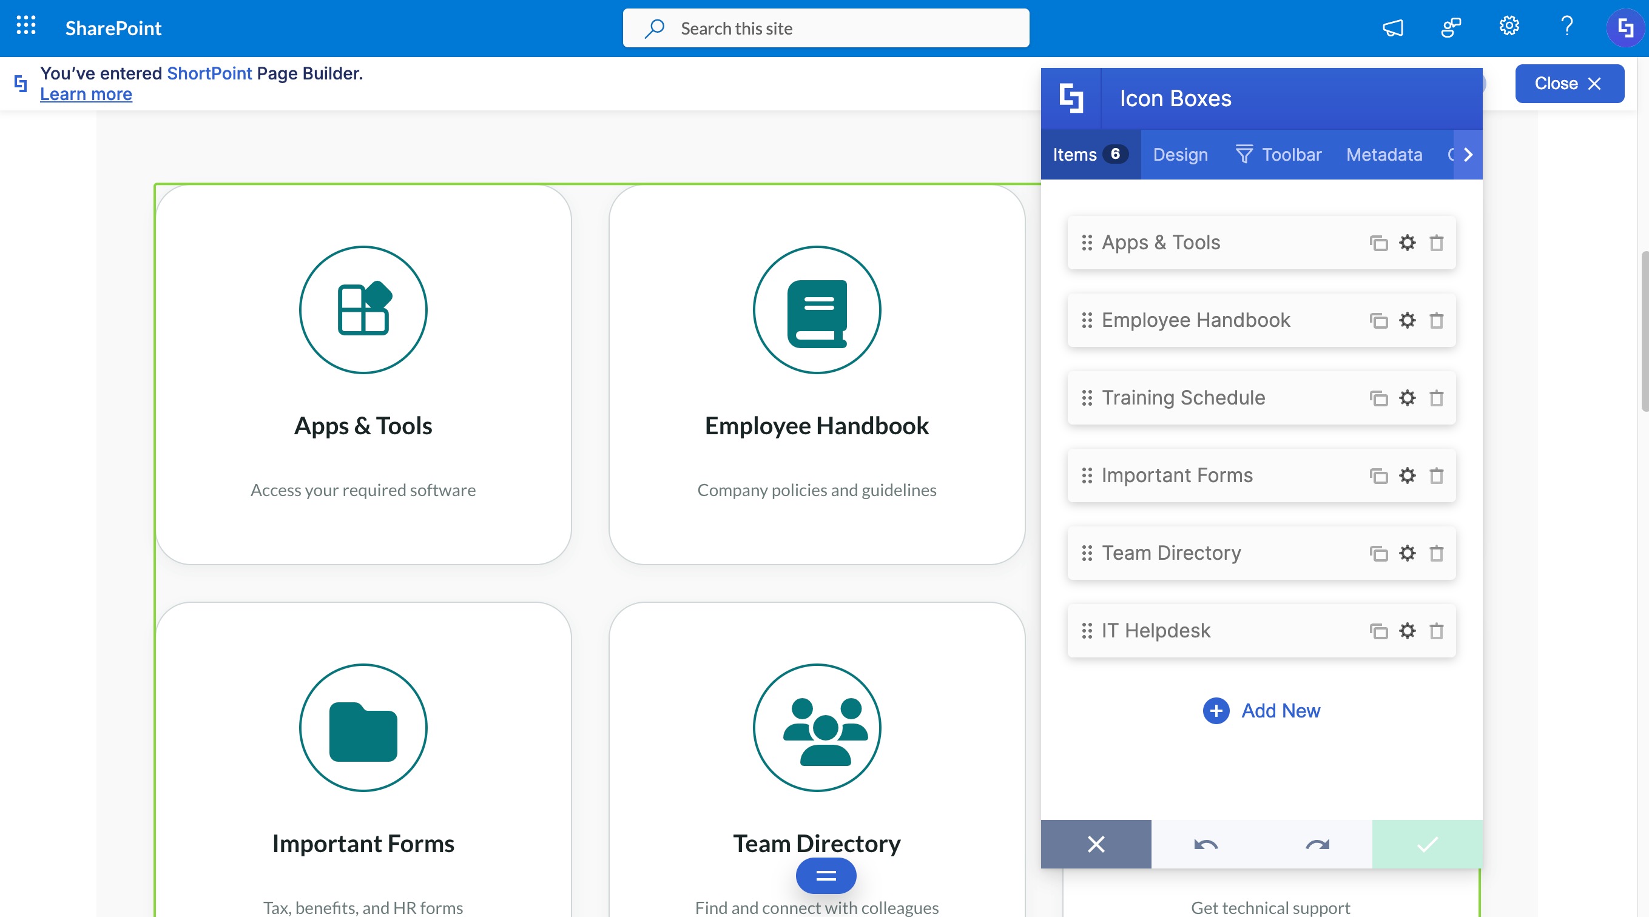Cancel changes with the X button
The width and height of the screenshot is (1649, 917).
tap(1096, 845)
